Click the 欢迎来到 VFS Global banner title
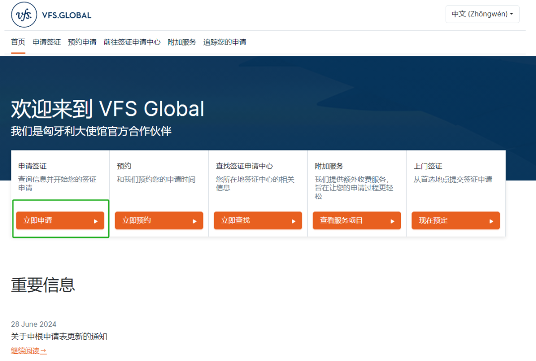The width and height of the screenshot is (536, 361). [x=108, y=109]
